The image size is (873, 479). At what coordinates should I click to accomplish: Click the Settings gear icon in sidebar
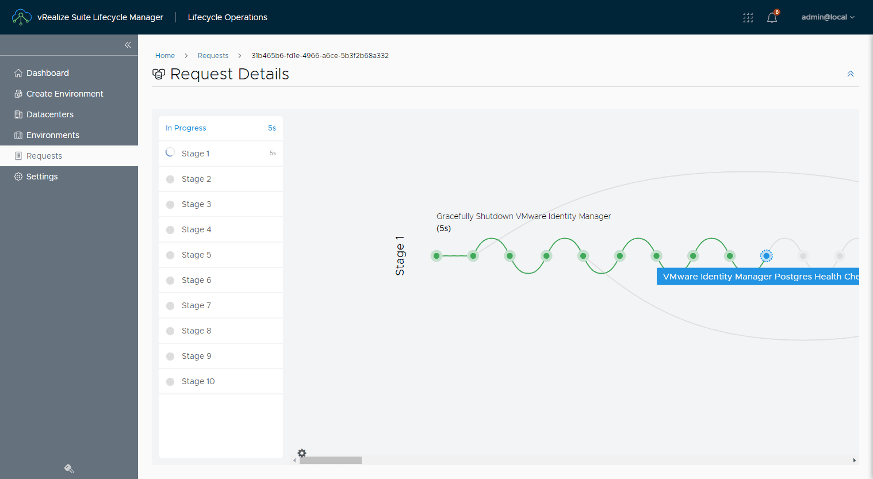click(x=18, y=177)
